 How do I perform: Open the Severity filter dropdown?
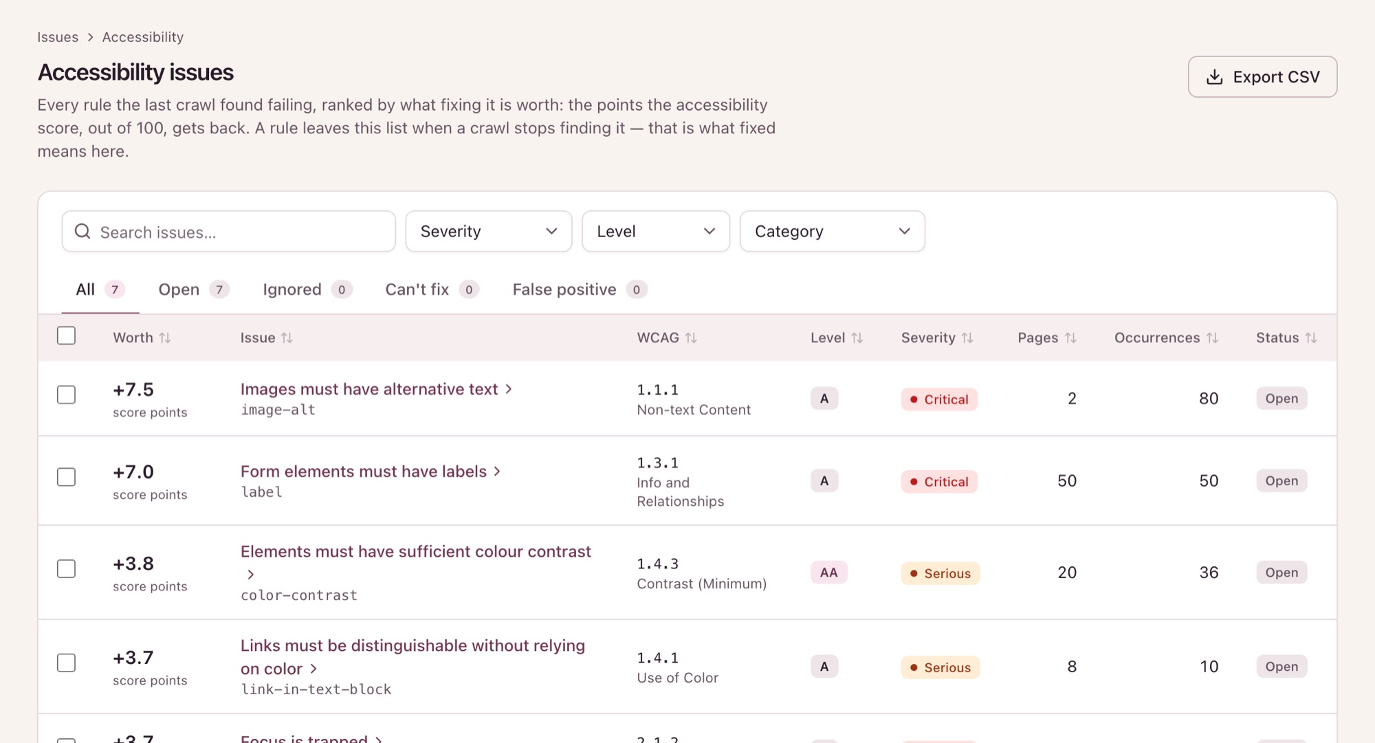point(489,232)
